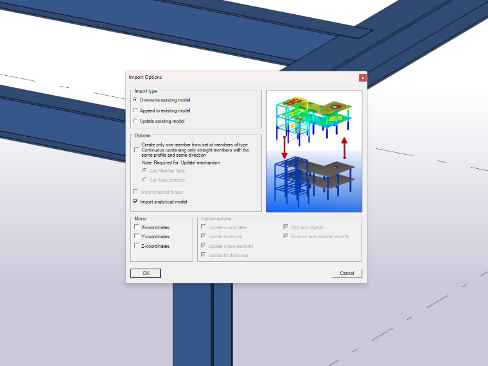Select Update existing model import type

(135, 121)
